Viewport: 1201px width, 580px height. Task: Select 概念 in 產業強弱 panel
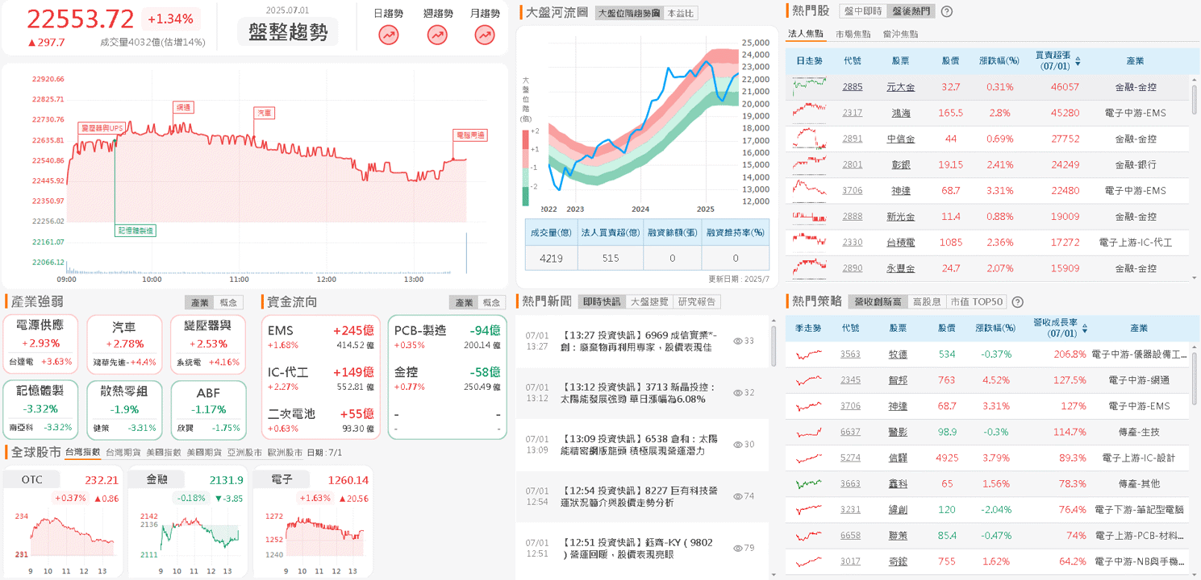(x=228, y=303)
